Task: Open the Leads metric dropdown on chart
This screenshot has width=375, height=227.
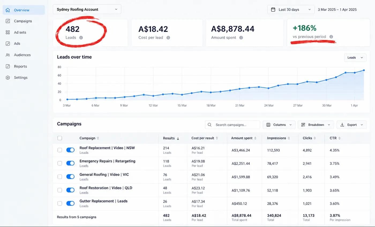Action: point(355,58)
